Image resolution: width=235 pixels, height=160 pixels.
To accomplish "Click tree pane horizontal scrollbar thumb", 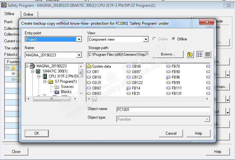I will pyautogui.click(x=52, y=99).
